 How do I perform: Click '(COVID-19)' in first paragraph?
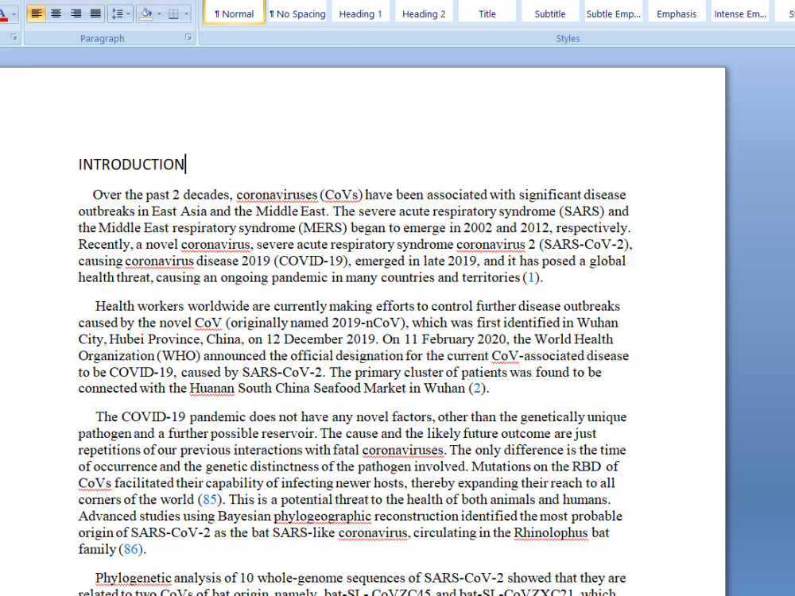(312, 261)
